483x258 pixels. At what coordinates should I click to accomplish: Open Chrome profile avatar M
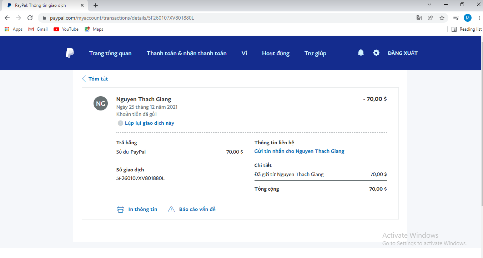(467, 18)
